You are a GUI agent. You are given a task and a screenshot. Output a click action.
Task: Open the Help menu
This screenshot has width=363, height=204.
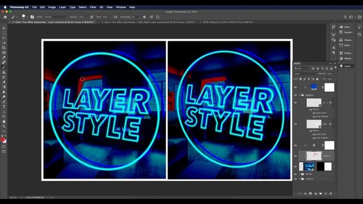point(132,7)
